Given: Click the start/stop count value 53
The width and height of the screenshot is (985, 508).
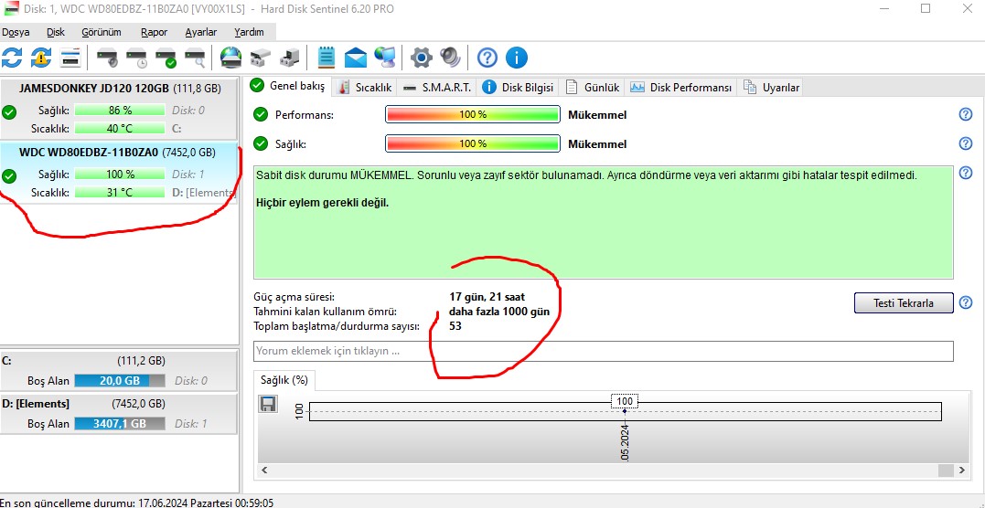Looking at the screenshot, I should 455,326.
